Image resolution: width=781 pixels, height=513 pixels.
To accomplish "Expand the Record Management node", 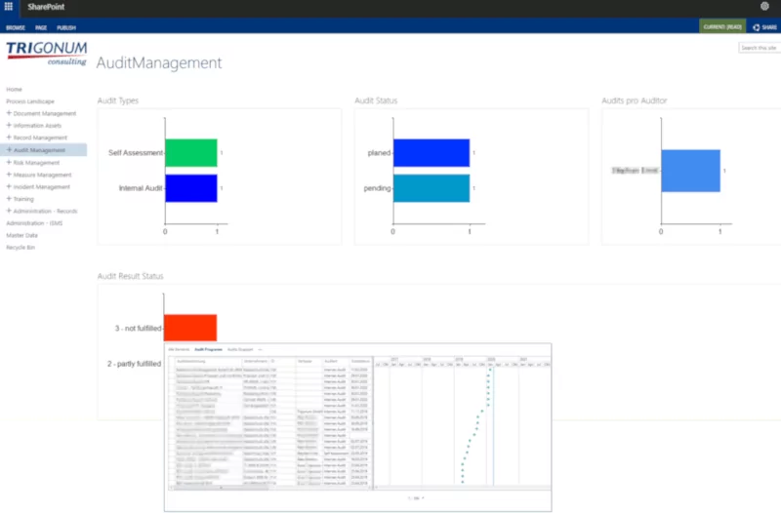I will click(x=9, y=138).
